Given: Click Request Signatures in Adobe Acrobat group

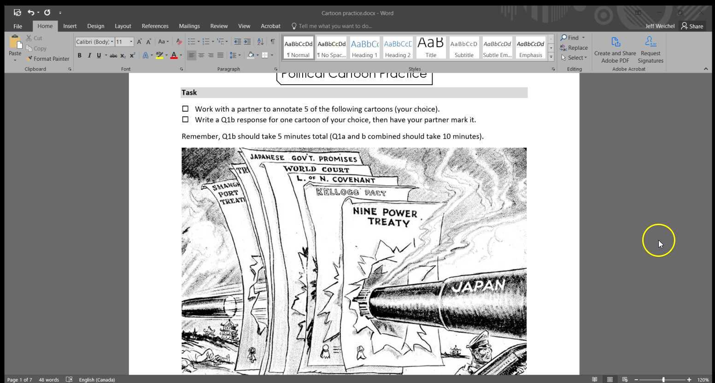Looking at the screenshot, I should pos(650,48).
